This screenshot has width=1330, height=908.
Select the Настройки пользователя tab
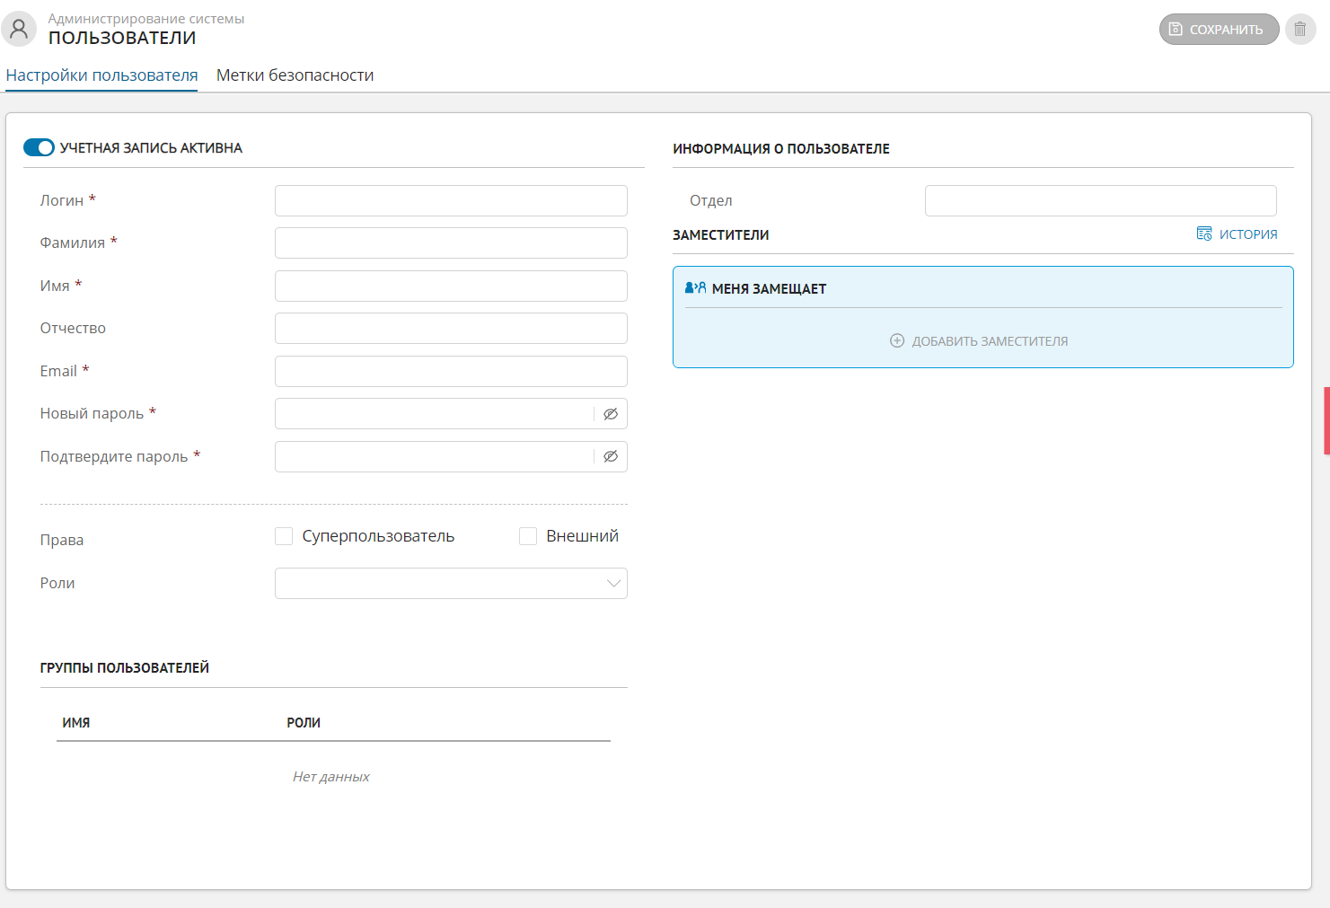pos(101,75)
